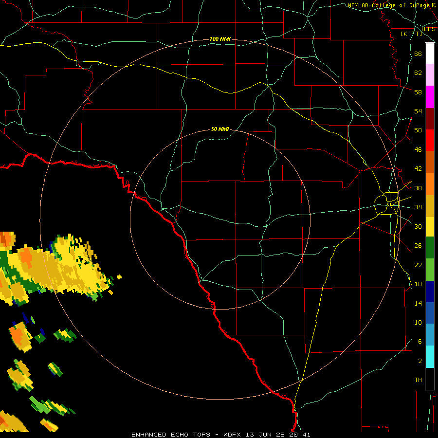
Task: Pick the bright orange legend swatch
Action: [430, 184]
